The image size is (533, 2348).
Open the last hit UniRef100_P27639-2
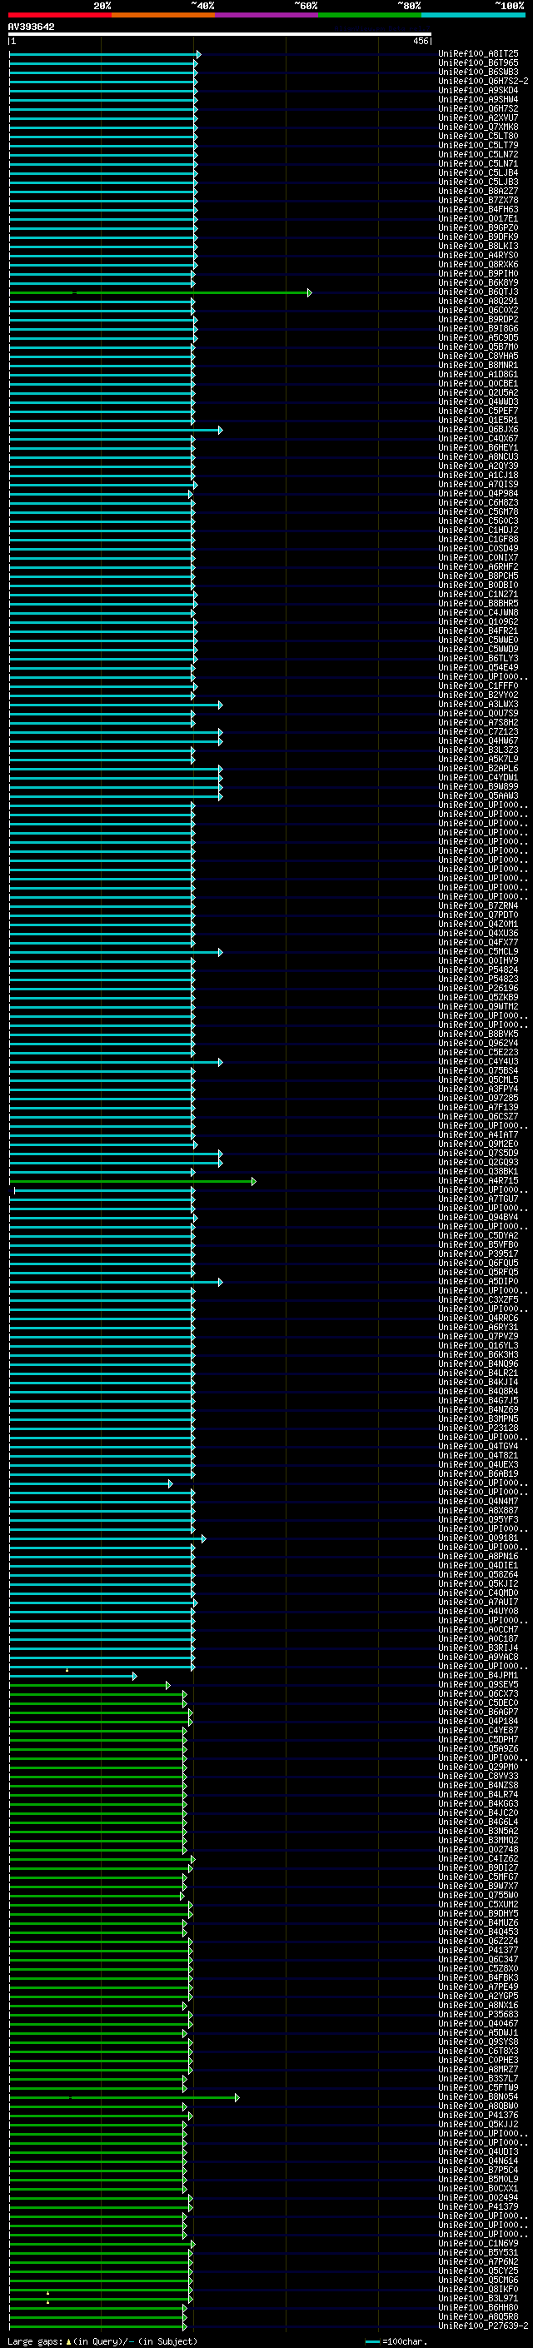click(x=483, y=2326)
